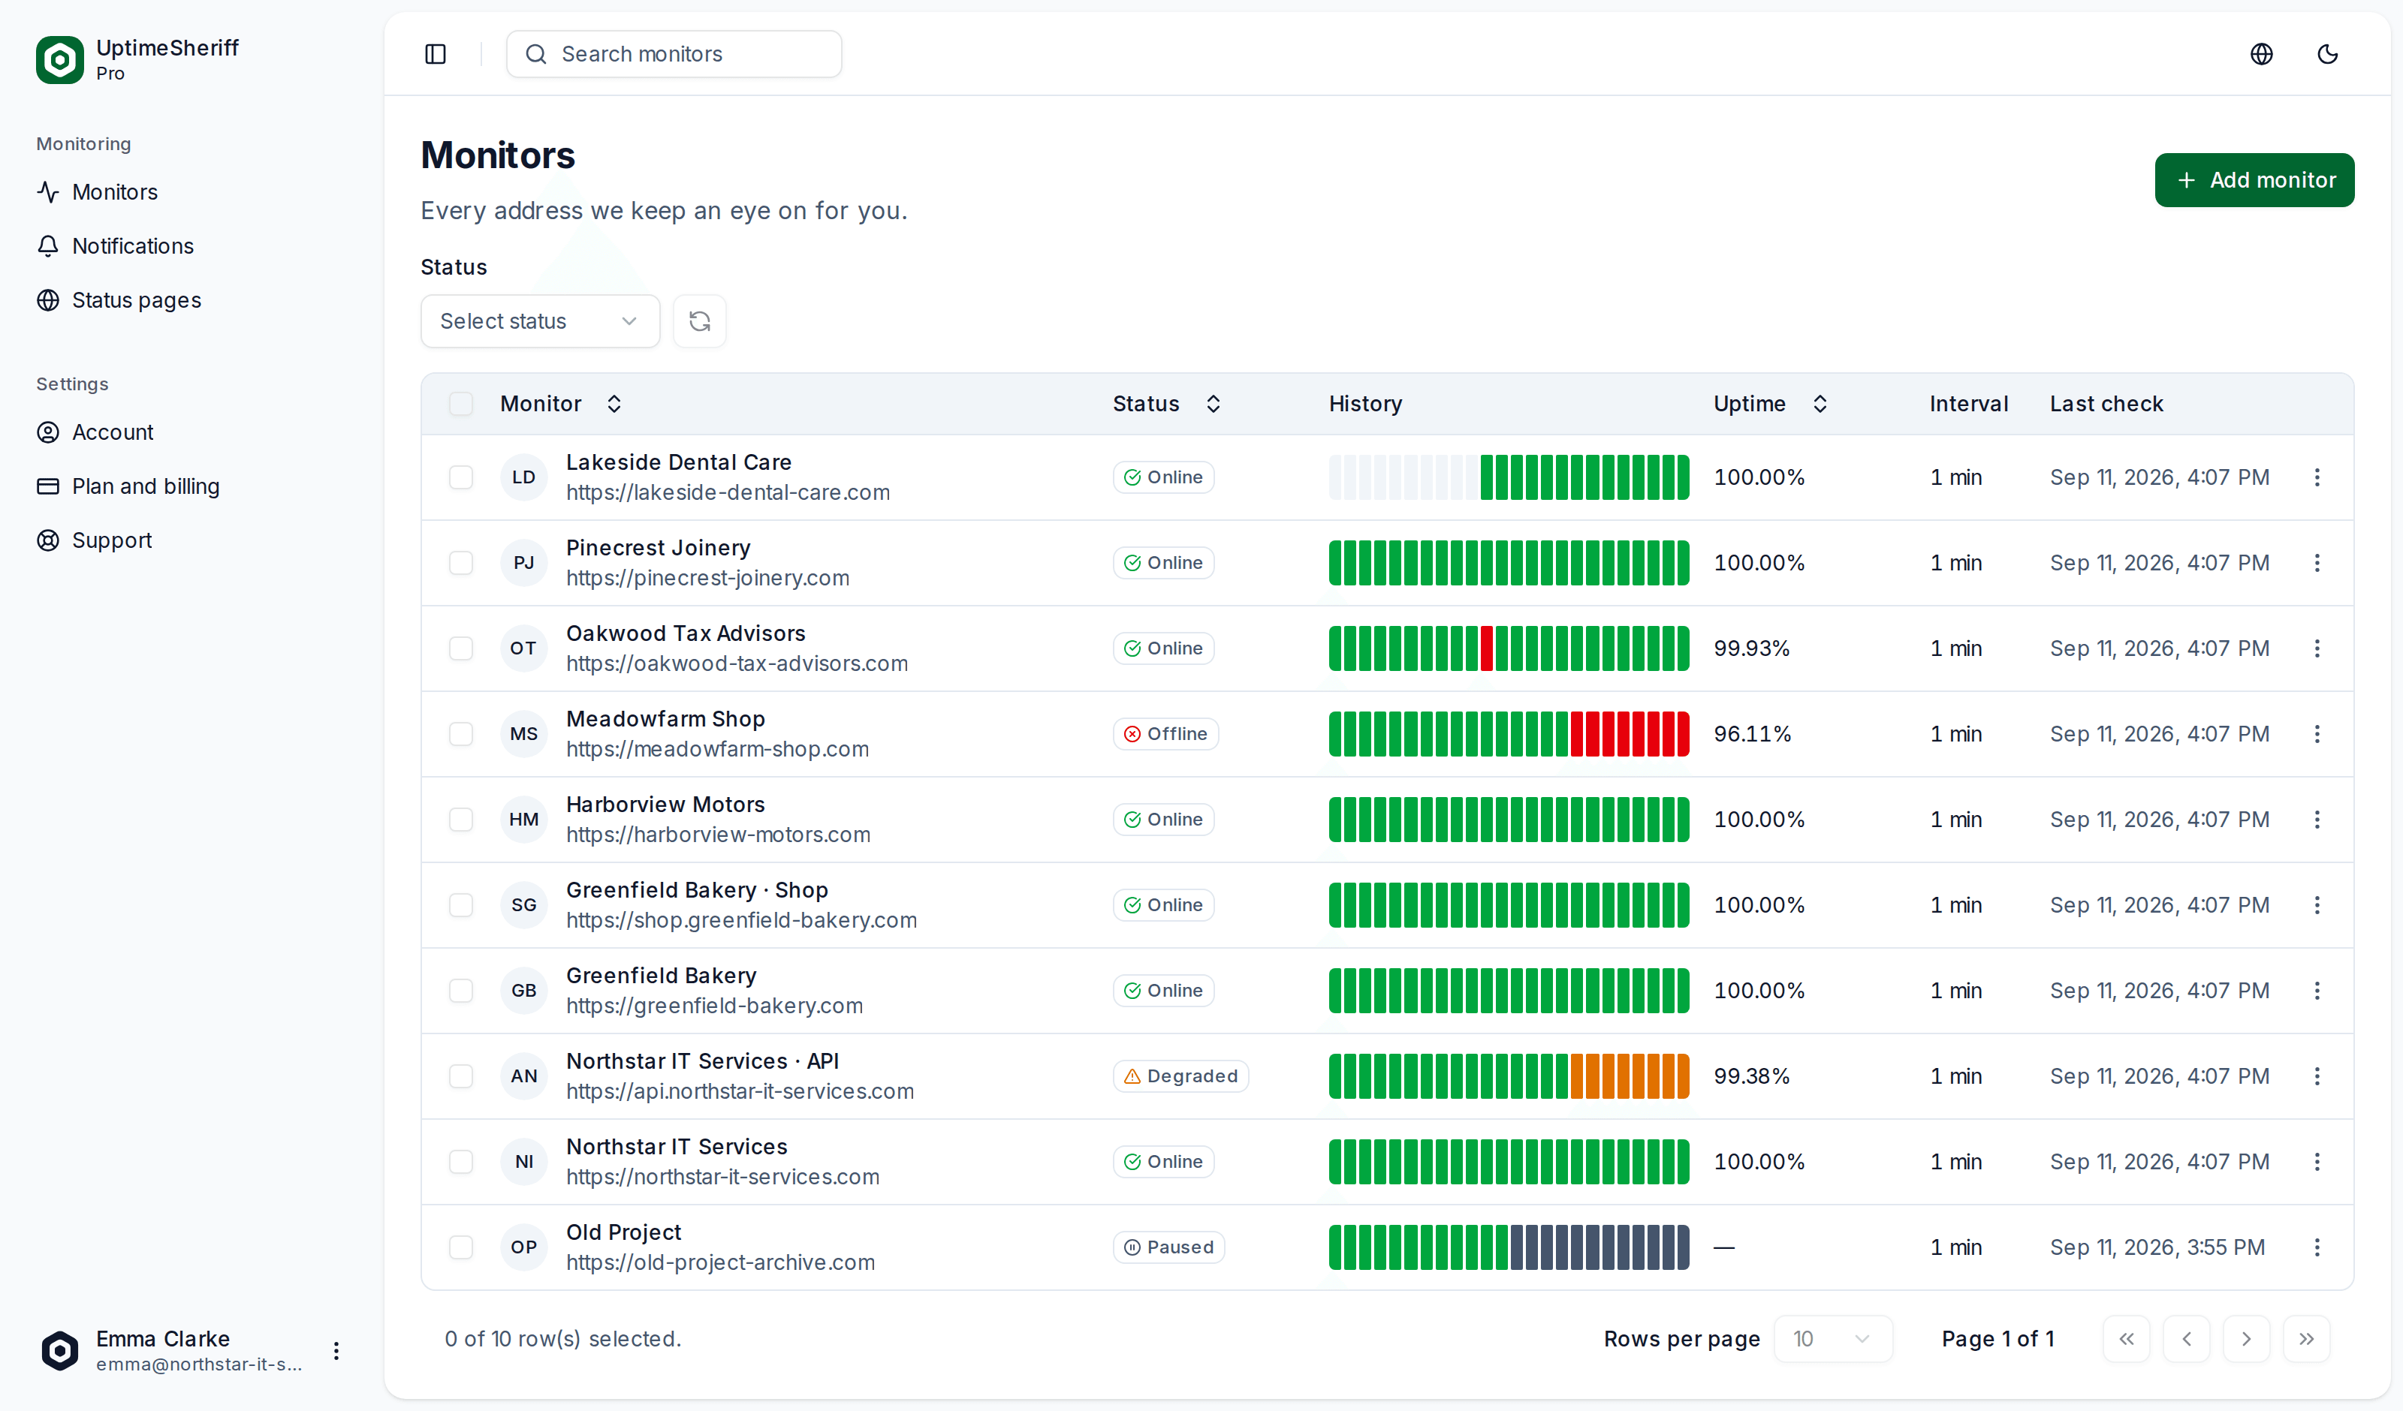Go to the next page
The width and height of the screenshot is (2403, 1411).
click(x=2245, y=1340)
